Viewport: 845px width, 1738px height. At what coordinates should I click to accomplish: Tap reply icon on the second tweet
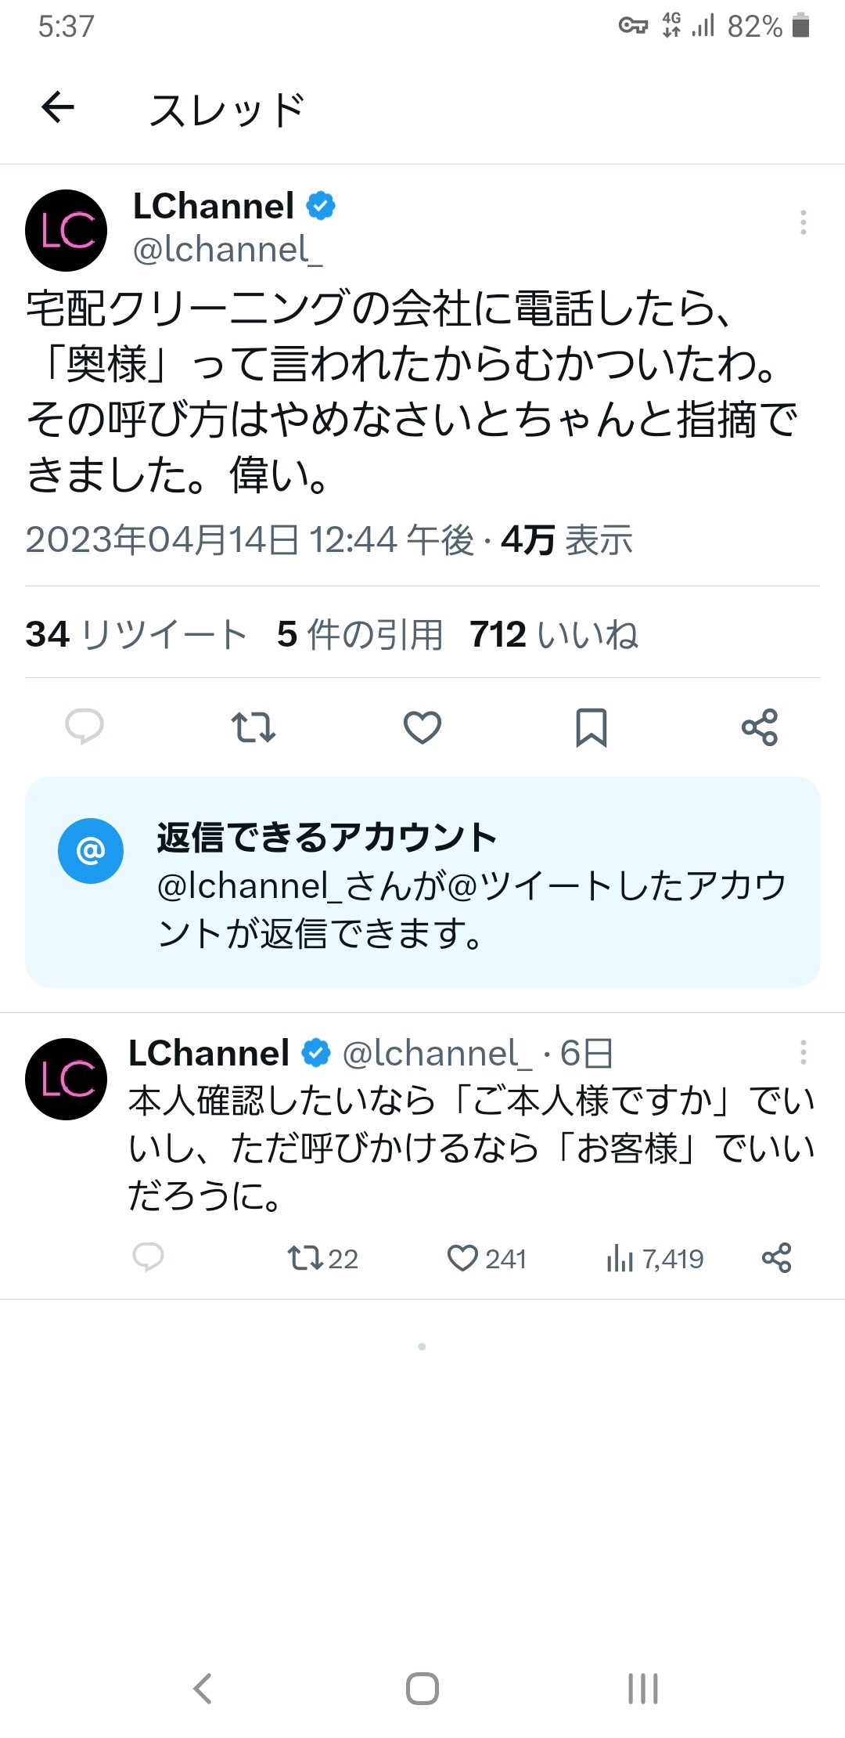148,1257
